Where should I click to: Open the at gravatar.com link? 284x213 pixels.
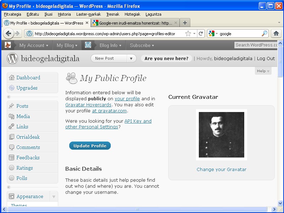[x=109, y=111]
